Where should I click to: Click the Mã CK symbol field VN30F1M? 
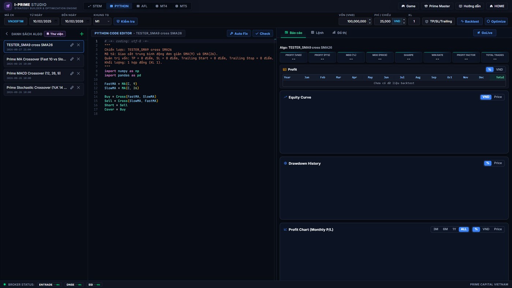click(16, 21)
